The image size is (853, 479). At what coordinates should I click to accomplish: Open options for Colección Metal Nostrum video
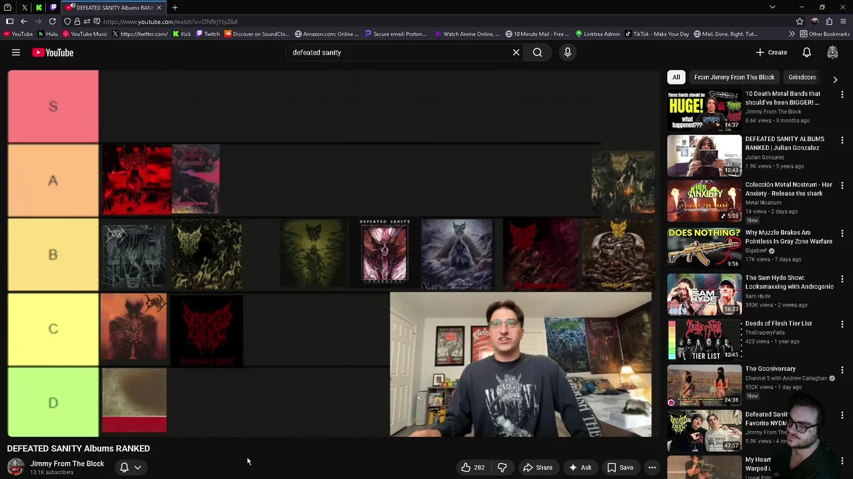[x=842, y=186]
